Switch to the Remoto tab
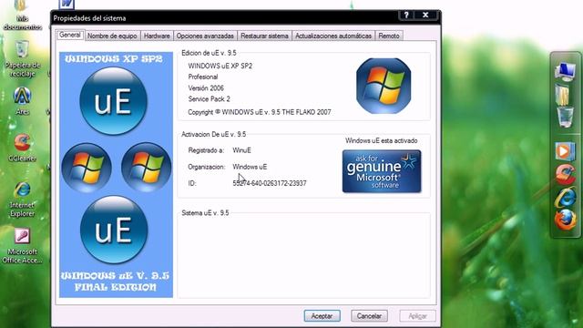The height and width of the screenshot is (328, 583). [389, 36]
